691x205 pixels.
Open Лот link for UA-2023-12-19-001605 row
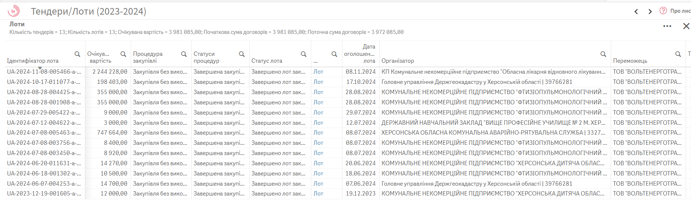318,194
